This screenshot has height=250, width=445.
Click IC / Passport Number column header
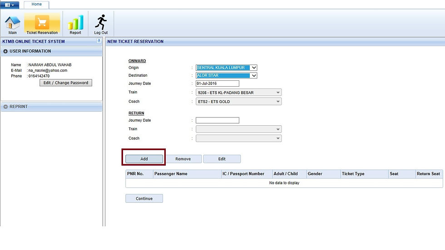[x=247, y=174]
